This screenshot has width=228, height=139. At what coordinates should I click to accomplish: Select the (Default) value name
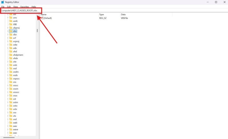click(48, 18)
